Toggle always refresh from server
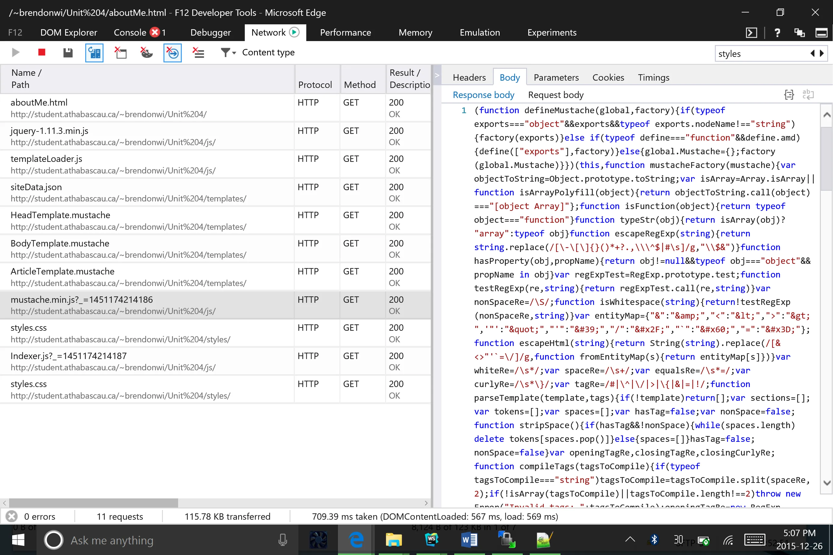Screen dimensions: 833x555 pyautogui.click(x=94, y=53)
